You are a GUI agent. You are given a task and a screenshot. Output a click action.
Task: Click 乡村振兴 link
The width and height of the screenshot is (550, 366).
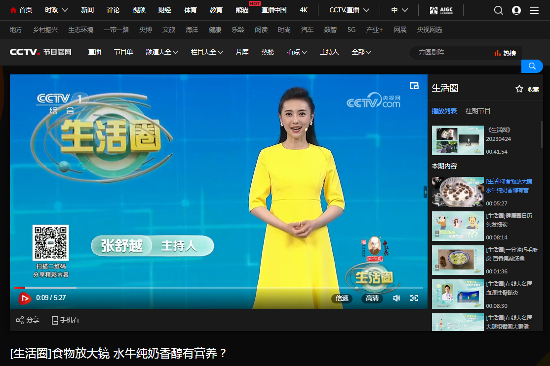(45, 30)
